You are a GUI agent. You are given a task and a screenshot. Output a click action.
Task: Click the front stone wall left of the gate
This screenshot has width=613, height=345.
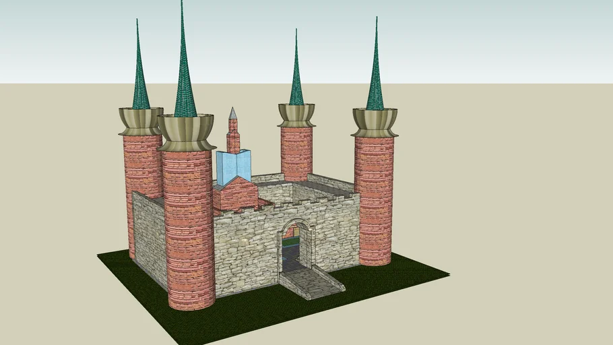[246, 249]
